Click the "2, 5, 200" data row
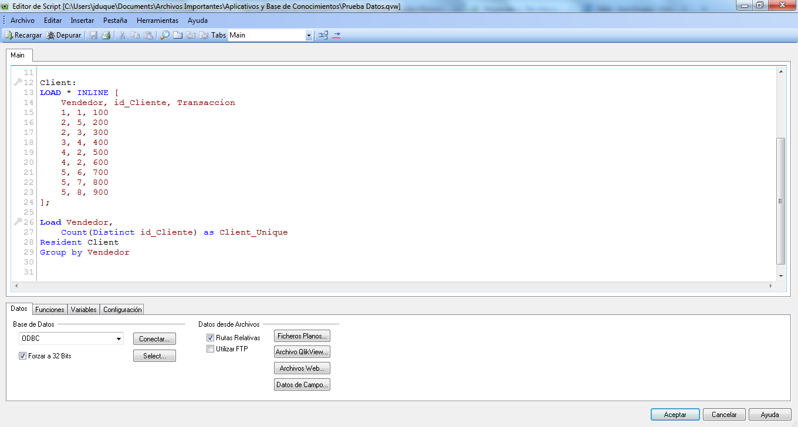Viewport: 798px width, 427px height. 84,123
